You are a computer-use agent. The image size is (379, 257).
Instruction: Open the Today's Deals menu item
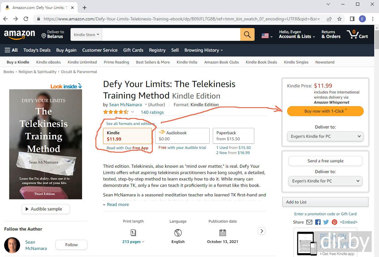(37, 50)
